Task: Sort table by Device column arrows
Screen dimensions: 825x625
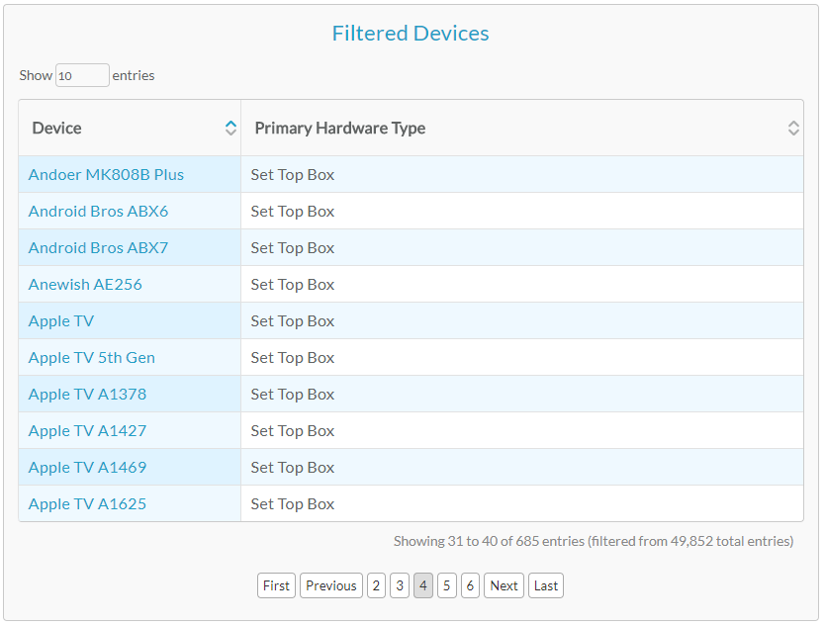Action: tap(230, 128)
